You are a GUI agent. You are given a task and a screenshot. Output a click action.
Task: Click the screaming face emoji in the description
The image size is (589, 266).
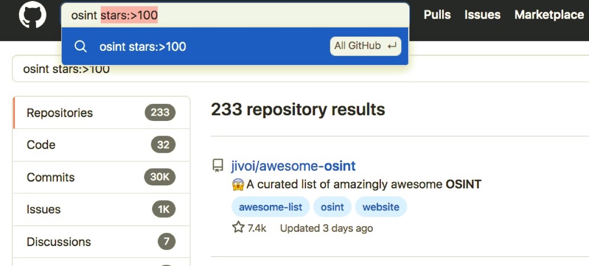[x=238, y=184]
